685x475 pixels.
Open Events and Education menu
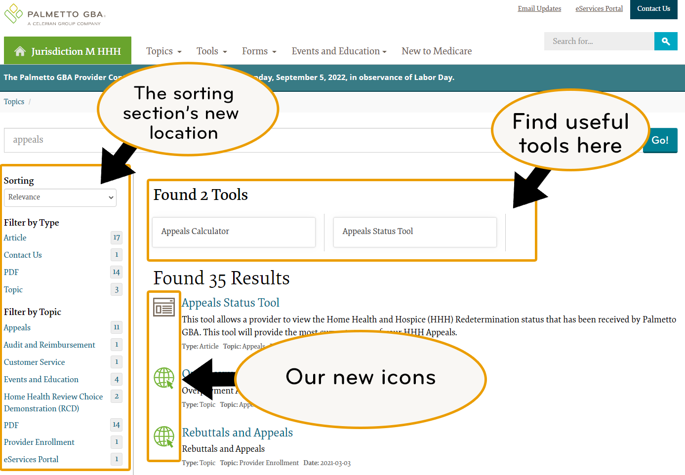pos(339,51)
